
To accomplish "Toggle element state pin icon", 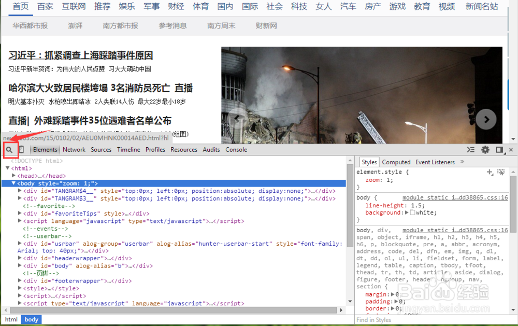I will [x=501, y=172].
